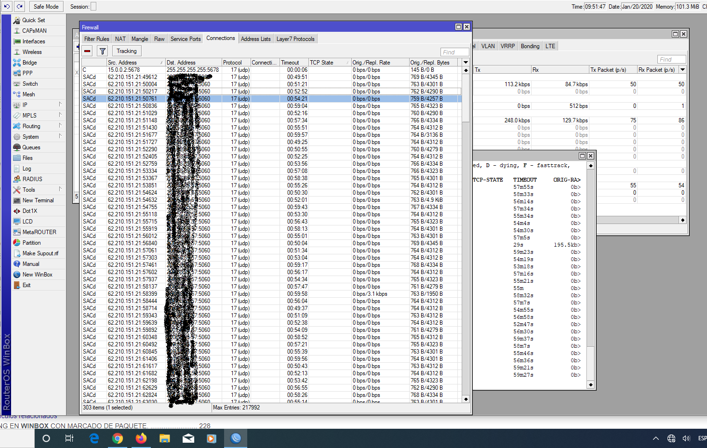Click the Tracking button

point(126,51)
